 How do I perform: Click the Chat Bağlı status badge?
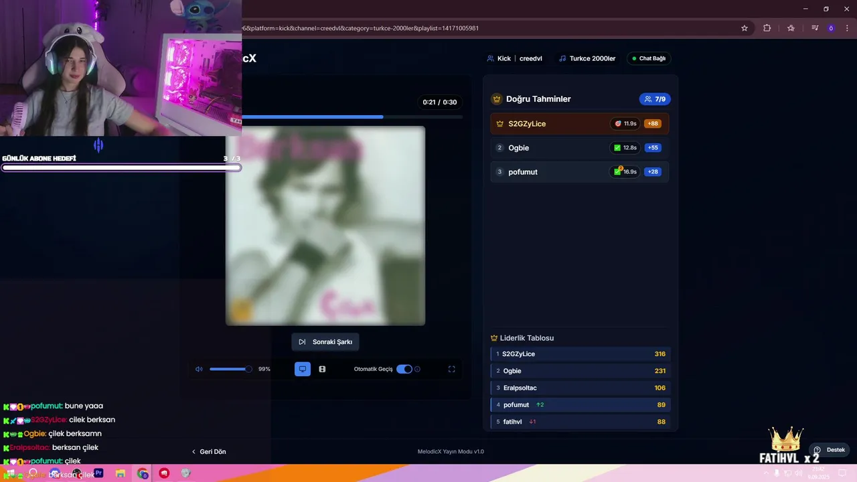648,58
